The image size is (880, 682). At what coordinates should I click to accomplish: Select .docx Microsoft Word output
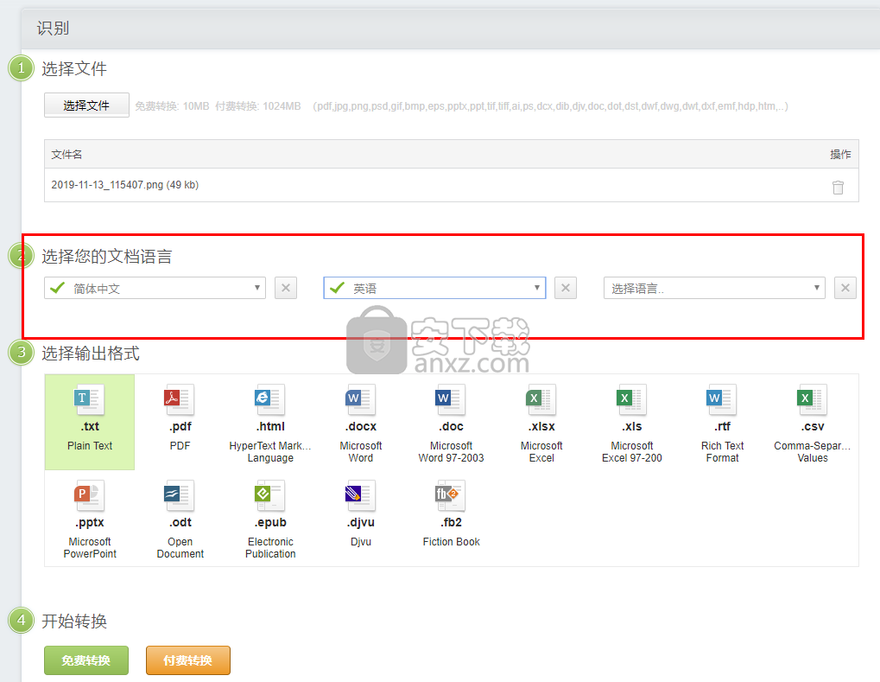point(361,422)
